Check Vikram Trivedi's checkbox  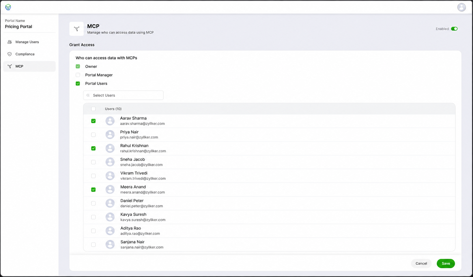point(93,176)
